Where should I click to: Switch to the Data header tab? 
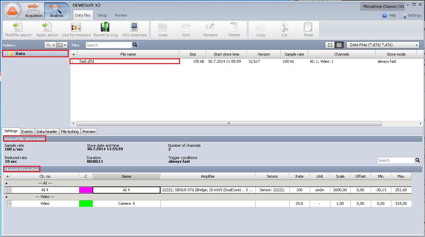(47, 132)
